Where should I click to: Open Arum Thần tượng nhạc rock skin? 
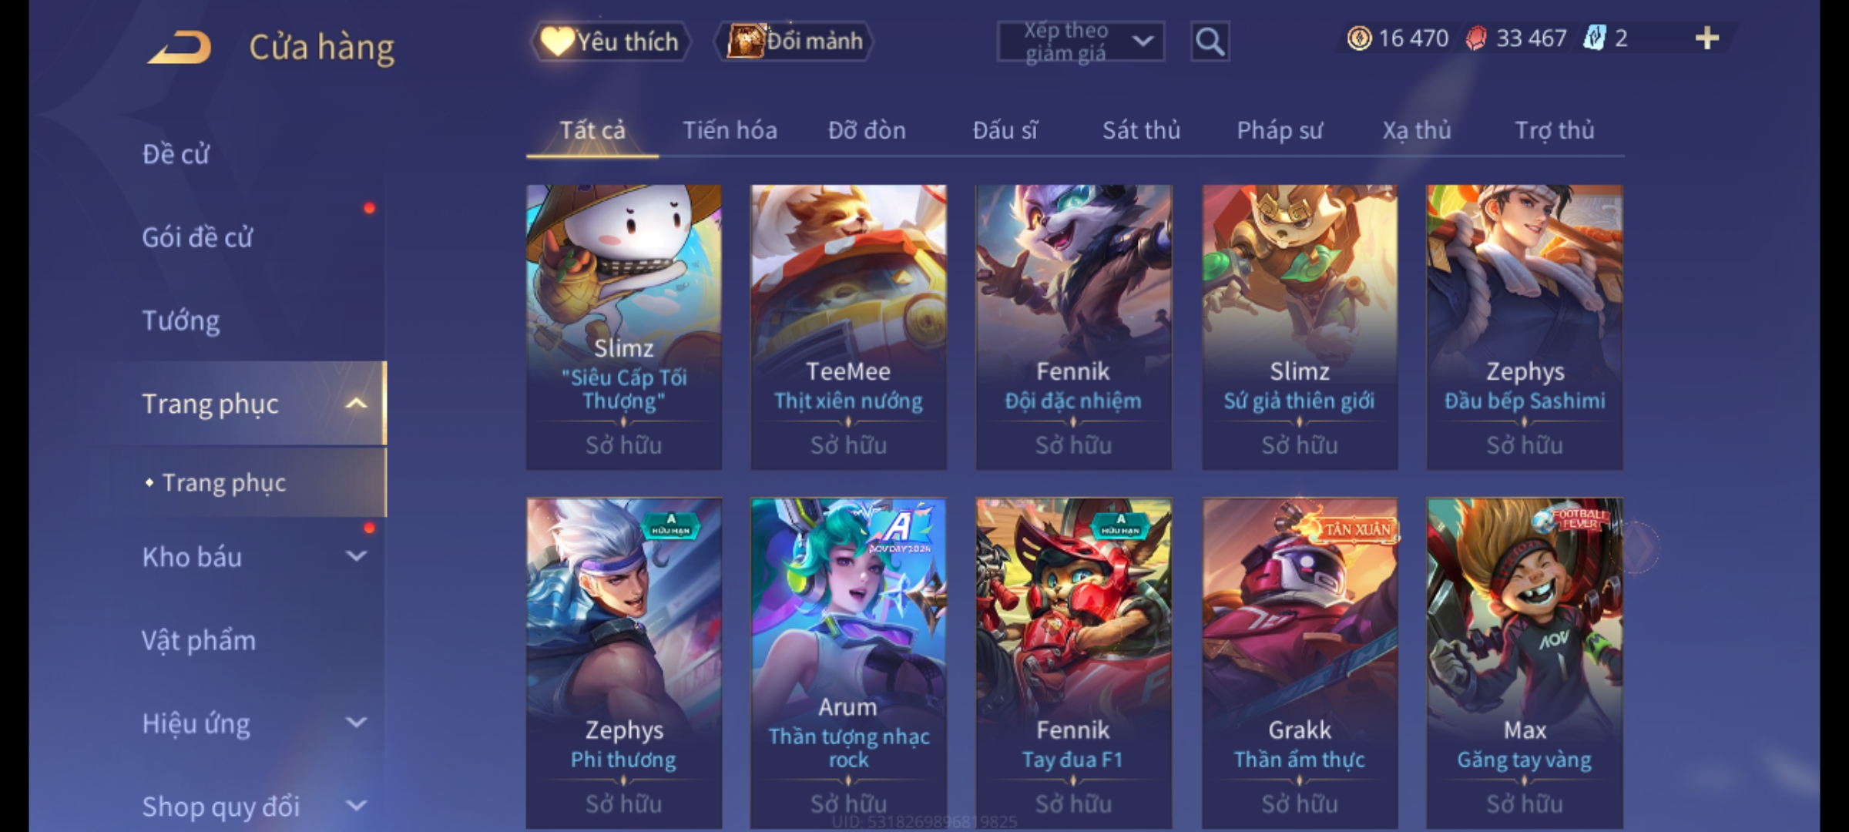point(848,663)
